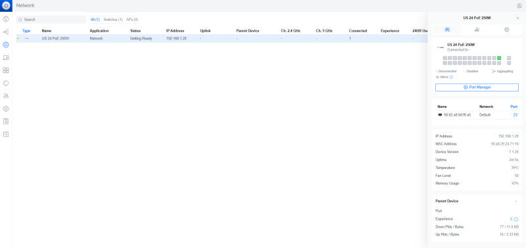Click the grid layout icon in the sidebar

click(x=6, y=134)
